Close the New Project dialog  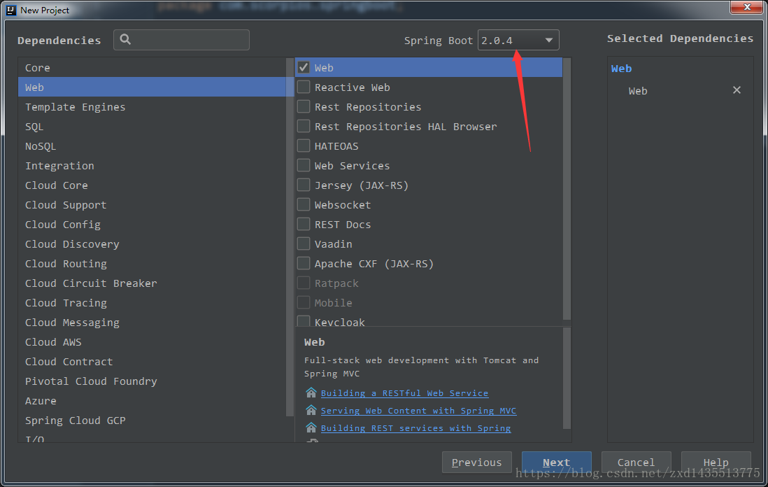(x=746, y=7)
